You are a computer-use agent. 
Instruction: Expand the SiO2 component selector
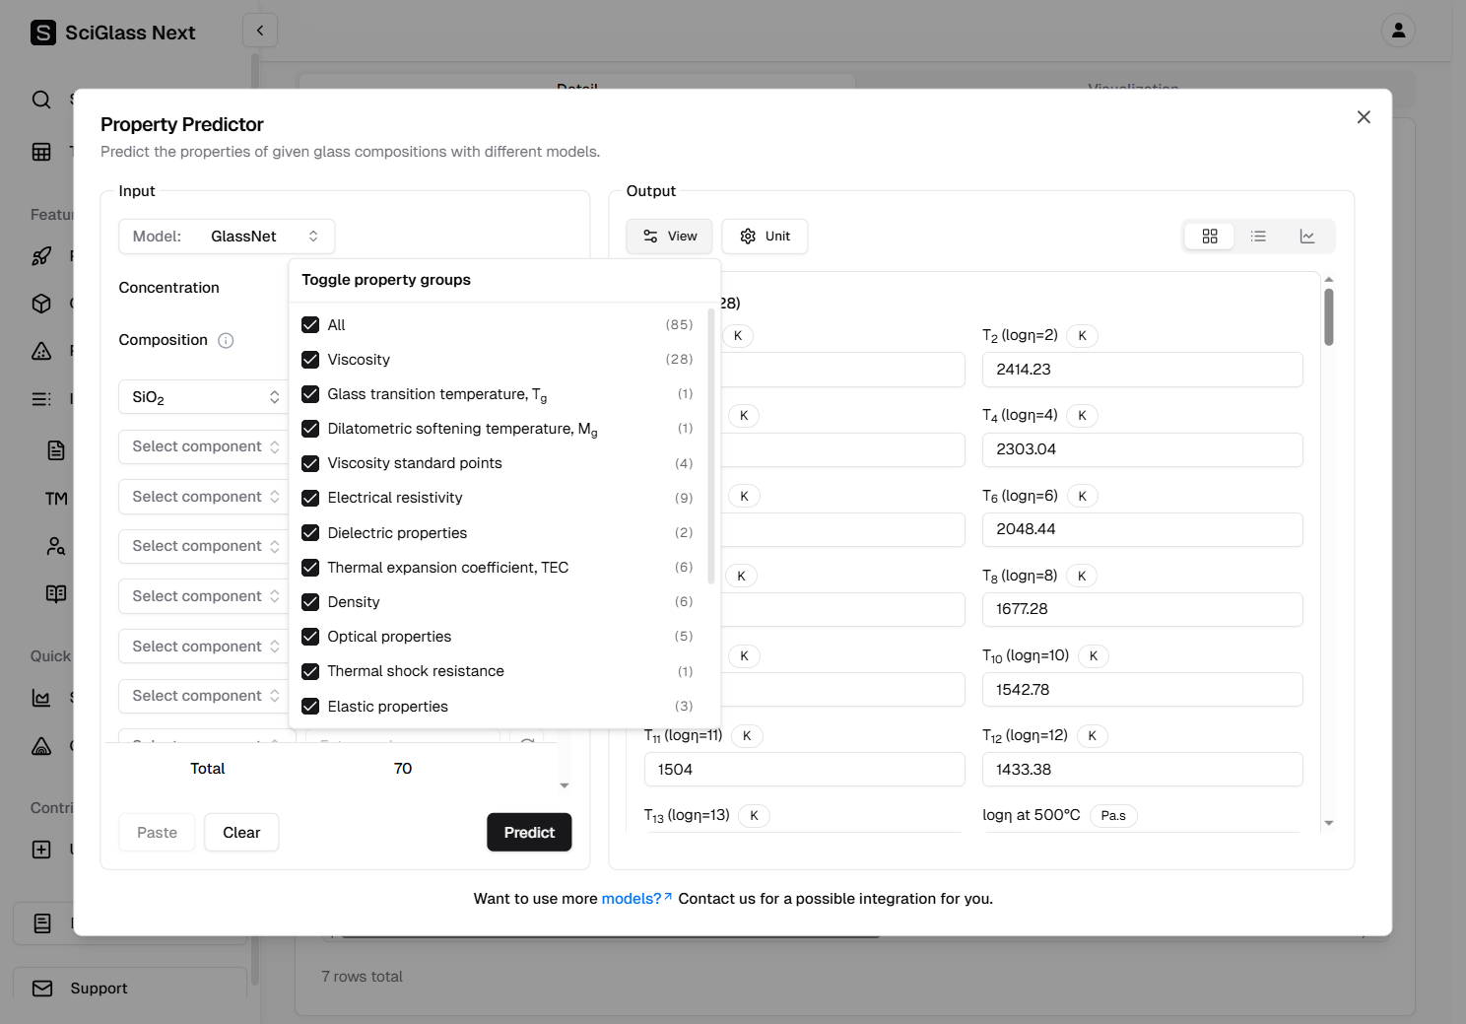click(204, 397)
